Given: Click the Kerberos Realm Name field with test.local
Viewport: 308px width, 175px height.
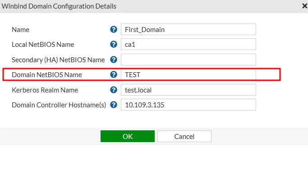Looking at the screenshot, I should (188, 90).
